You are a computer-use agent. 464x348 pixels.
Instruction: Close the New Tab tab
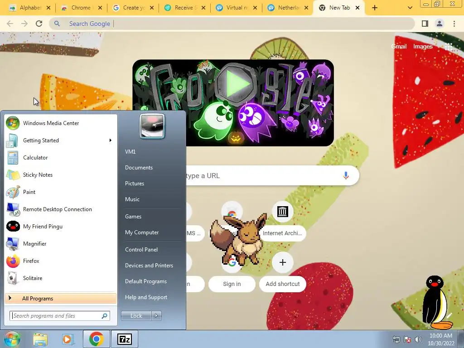point(358,8)
